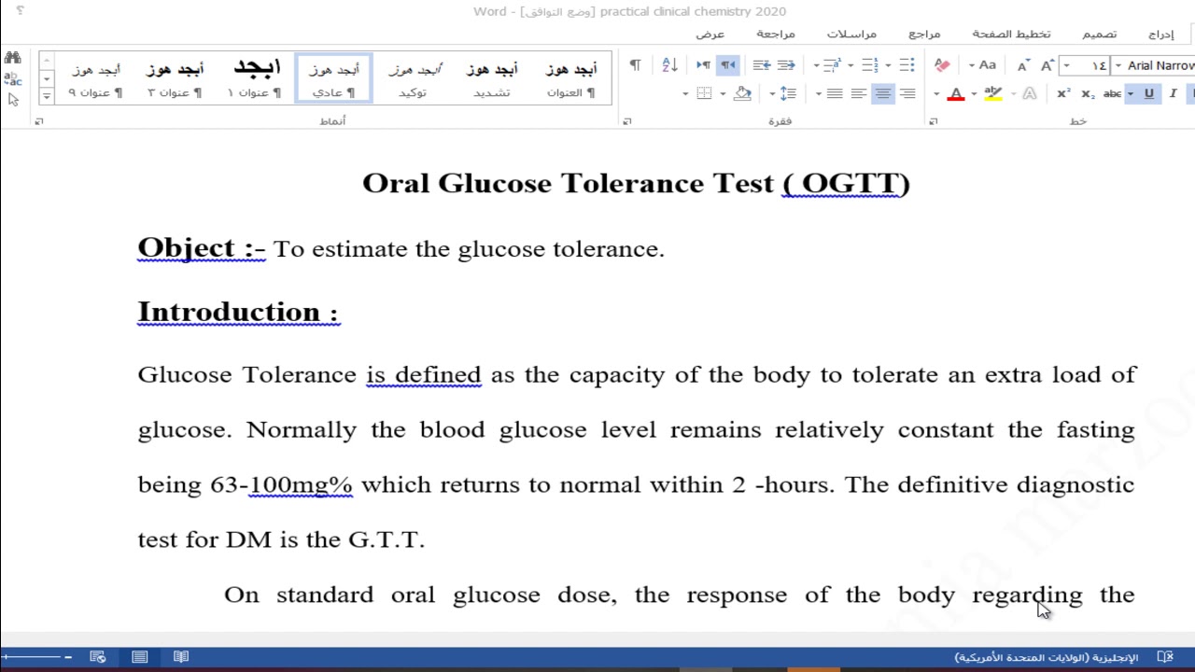The width and height of the screenshot is (1195, 672).
Task: Open the عرض ribbon tab
Action: pyautogui.click(x=710, y=34)
